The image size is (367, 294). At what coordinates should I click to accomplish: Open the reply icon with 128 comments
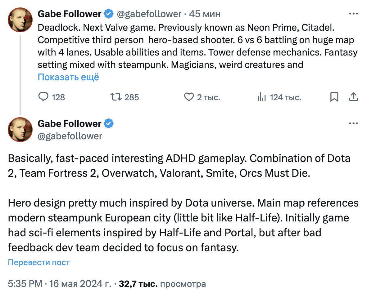[x=43, y=97]
